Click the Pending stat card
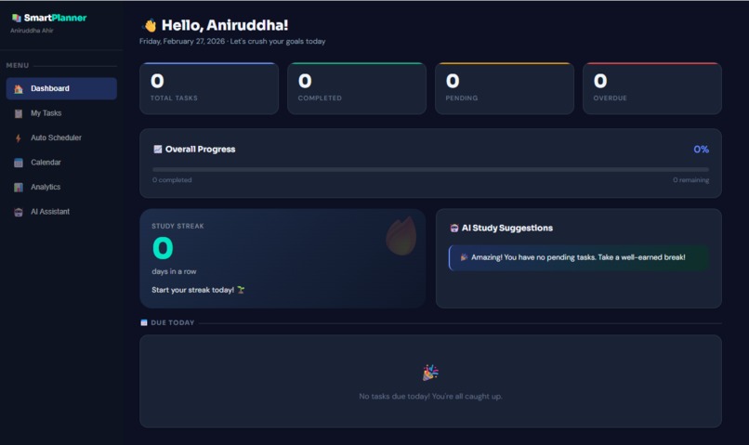Viewport: 749px width, 445px height. coord(505,88)
